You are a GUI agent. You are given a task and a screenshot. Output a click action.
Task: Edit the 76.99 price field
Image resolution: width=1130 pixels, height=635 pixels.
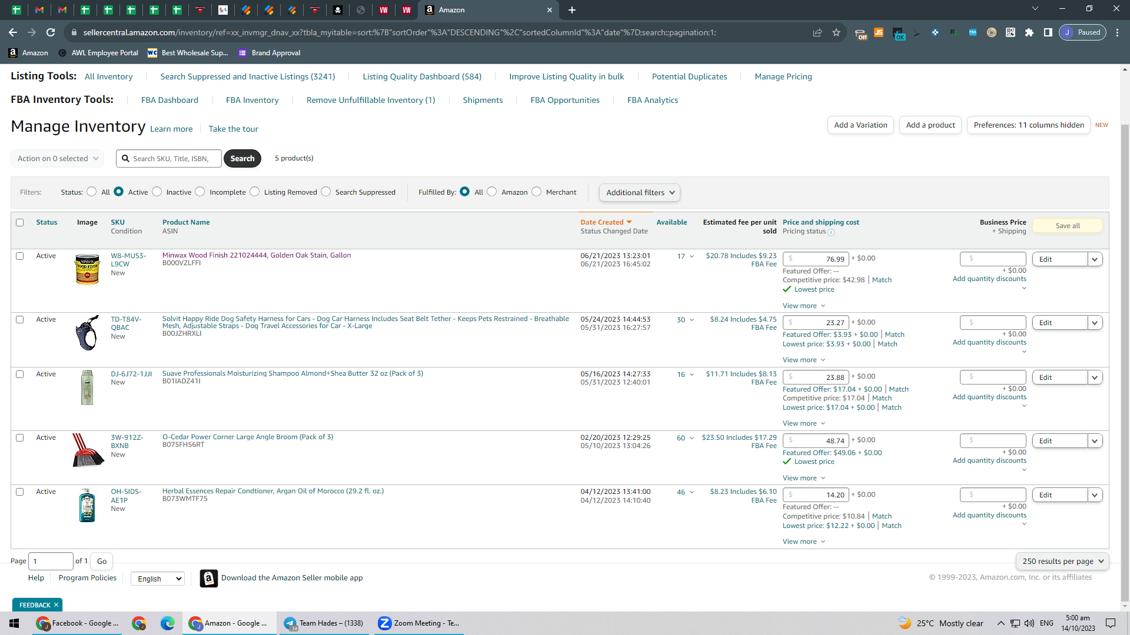[x=816, y=259]
